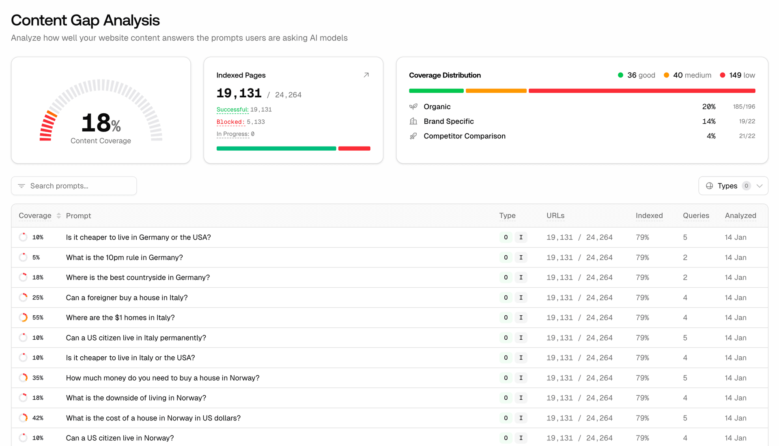Click the coverage gauge ring next to 55%
Viewport: 779px width, 446px height.
23,317
